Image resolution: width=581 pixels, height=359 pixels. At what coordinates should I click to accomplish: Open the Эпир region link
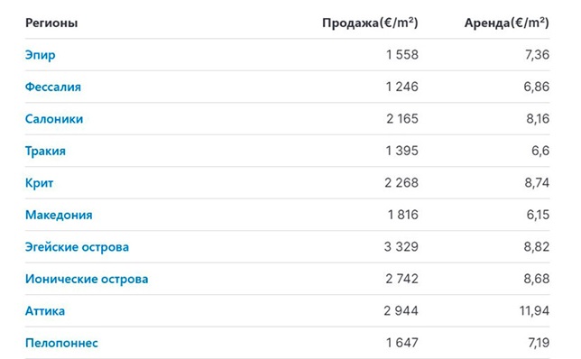click(40, 55)
